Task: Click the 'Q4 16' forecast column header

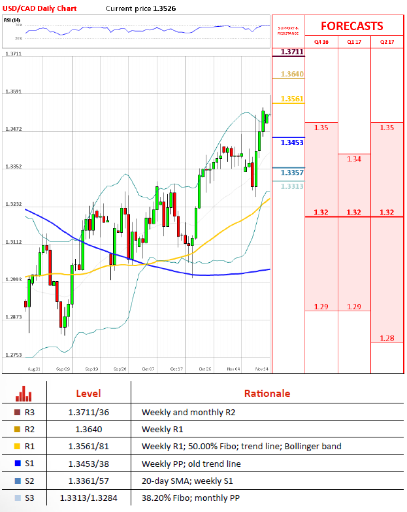Action: coord(321,42)
